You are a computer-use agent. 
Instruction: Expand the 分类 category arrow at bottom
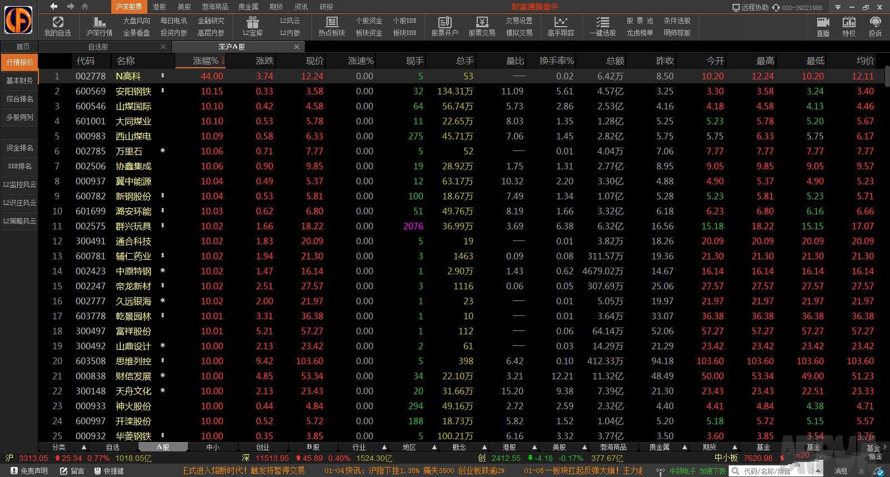pos(84,447)
